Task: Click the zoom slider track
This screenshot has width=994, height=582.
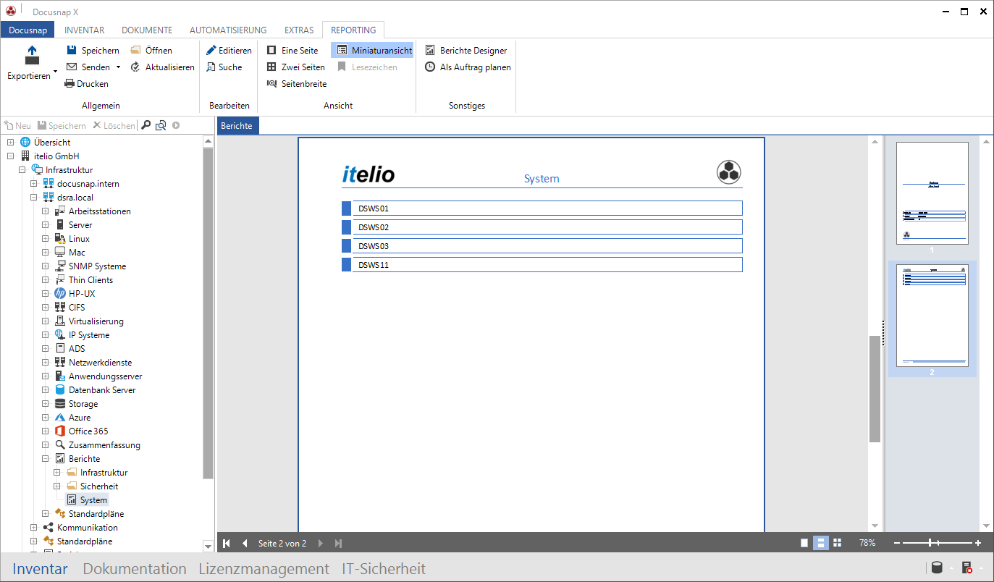Action: click(937, 543)
